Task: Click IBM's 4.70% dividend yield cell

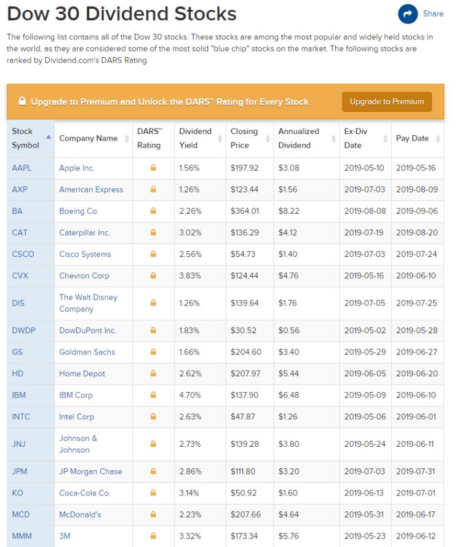Action: tap(200, 395)
